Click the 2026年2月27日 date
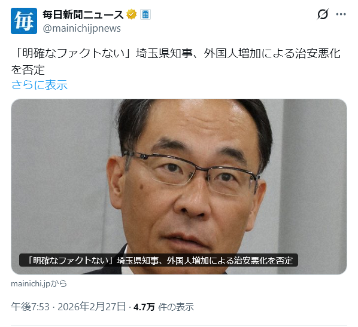 pos(92,307)
